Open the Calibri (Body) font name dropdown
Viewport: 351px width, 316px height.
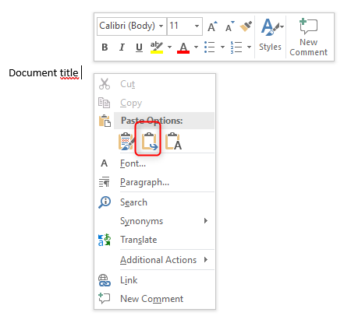coord(132,26)
